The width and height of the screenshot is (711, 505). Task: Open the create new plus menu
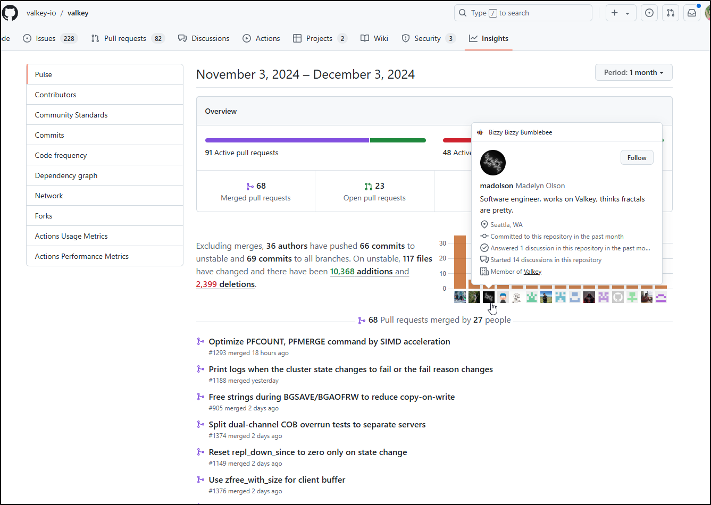click(x=621, y=13)
